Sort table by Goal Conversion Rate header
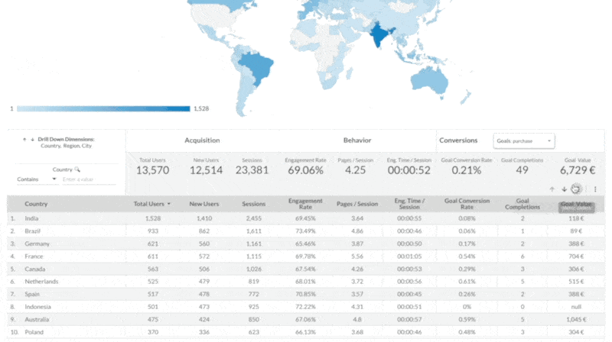Image resolution: width=612 pixels, height=342 pixels. (467, 204)
